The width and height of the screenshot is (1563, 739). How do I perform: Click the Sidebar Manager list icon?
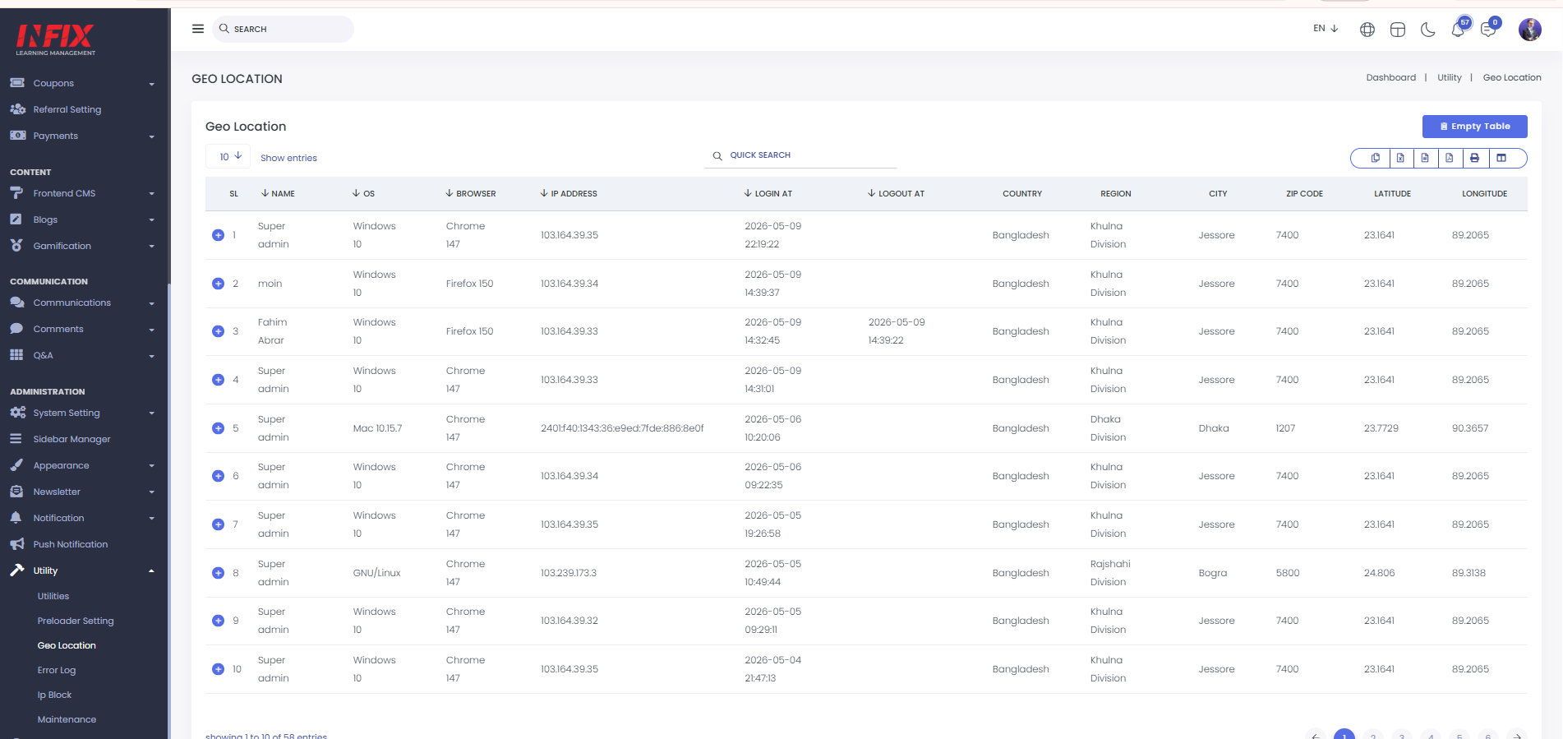[16, 439]
